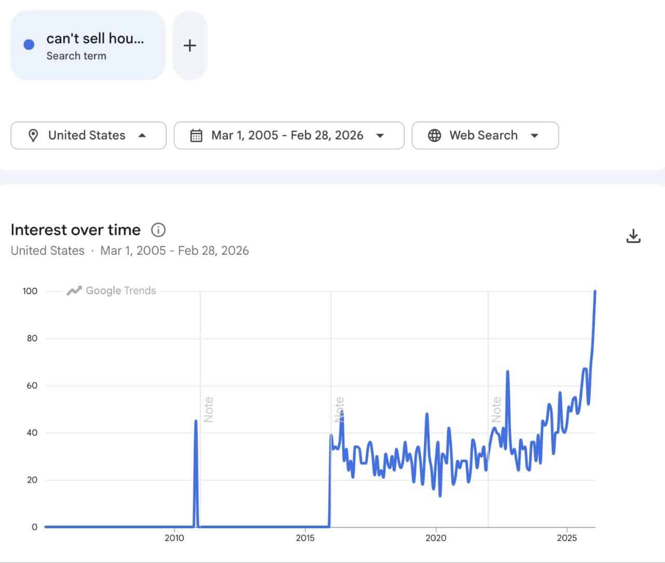Open the Interest over time info tooltip
The image size is (665, 563).
(x=158, y=230)
